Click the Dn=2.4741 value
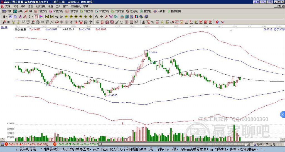 85,29
